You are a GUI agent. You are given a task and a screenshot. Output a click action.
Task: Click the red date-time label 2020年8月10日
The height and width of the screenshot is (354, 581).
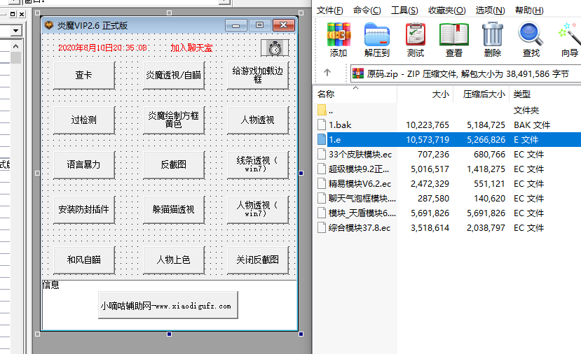[x=102, y=48]
